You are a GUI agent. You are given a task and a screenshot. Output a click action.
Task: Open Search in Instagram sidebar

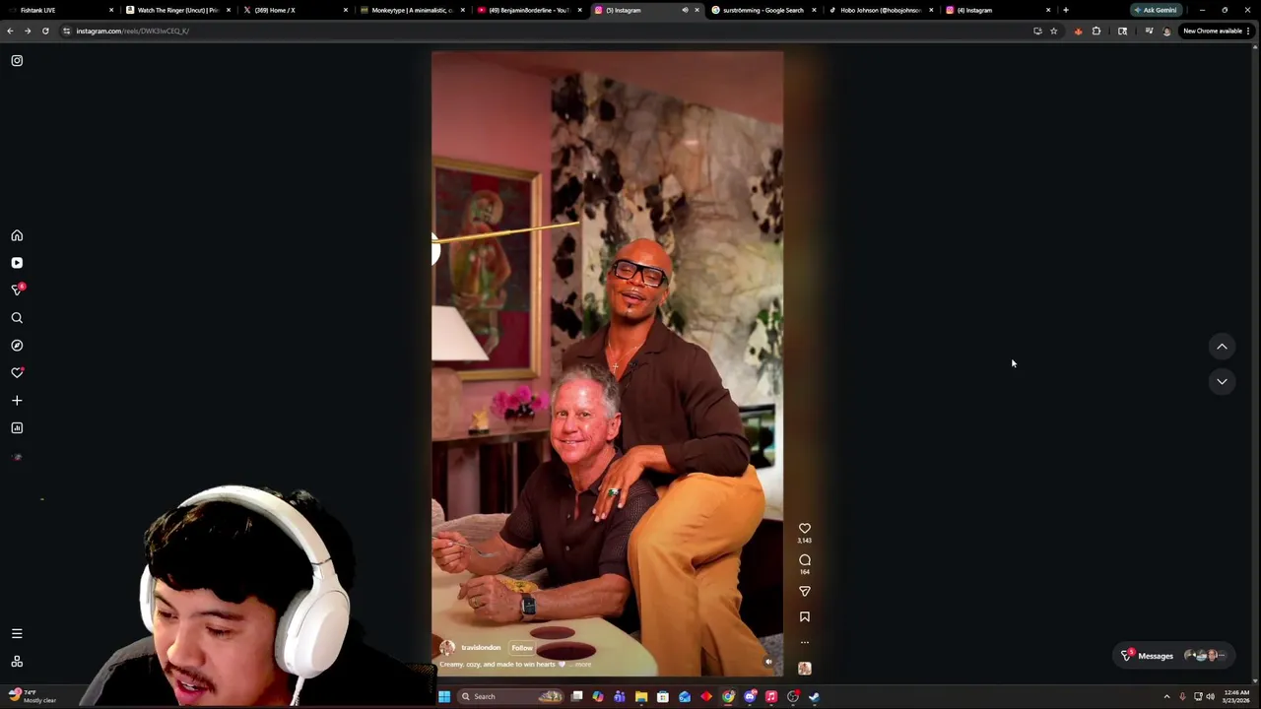17,318
